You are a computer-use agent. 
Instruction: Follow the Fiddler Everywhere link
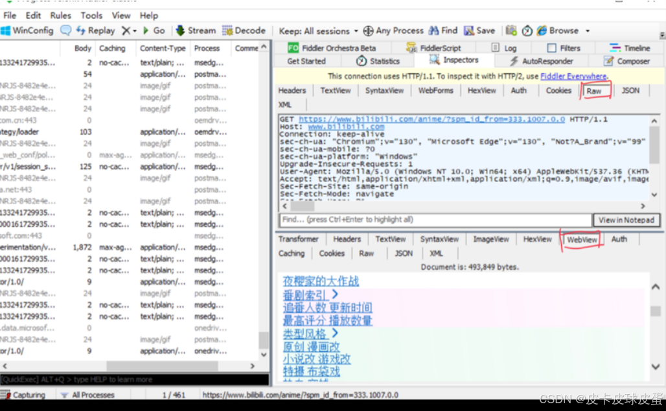pyautogui.click(x=573, y=76)
